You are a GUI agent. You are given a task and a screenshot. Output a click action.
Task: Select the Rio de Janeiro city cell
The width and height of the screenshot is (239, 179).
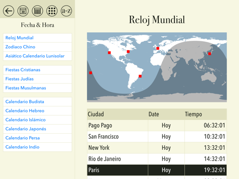(118, 159)
